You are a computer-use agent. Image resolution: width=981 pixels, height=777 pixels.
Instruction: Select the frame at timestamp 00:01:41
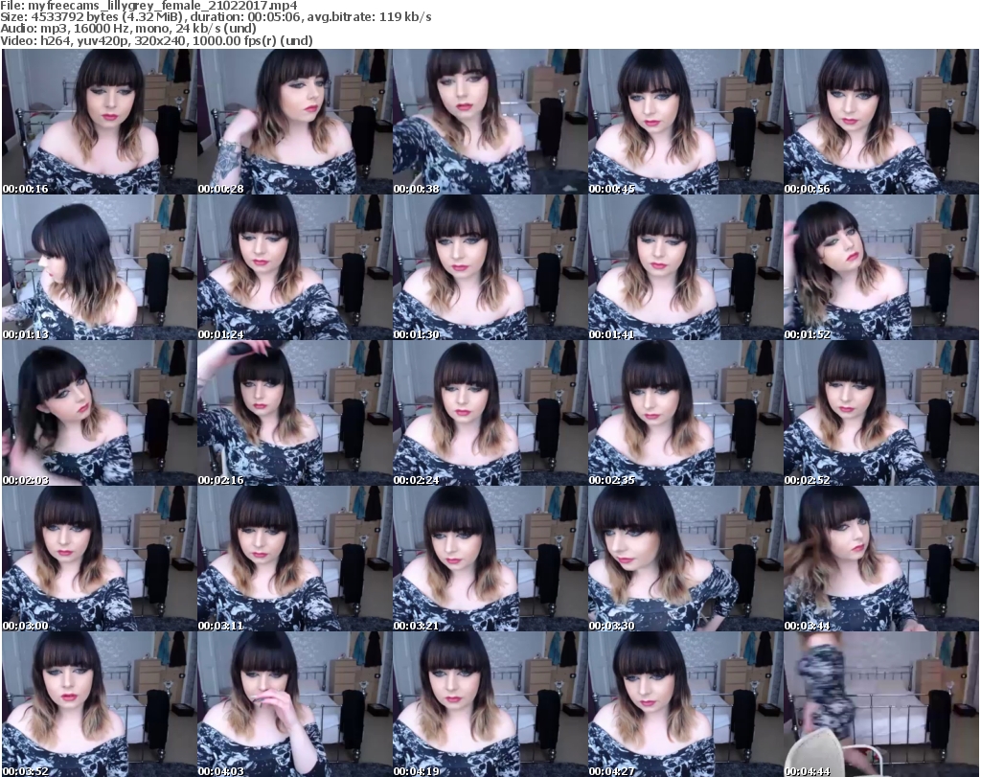pos(685,267)
